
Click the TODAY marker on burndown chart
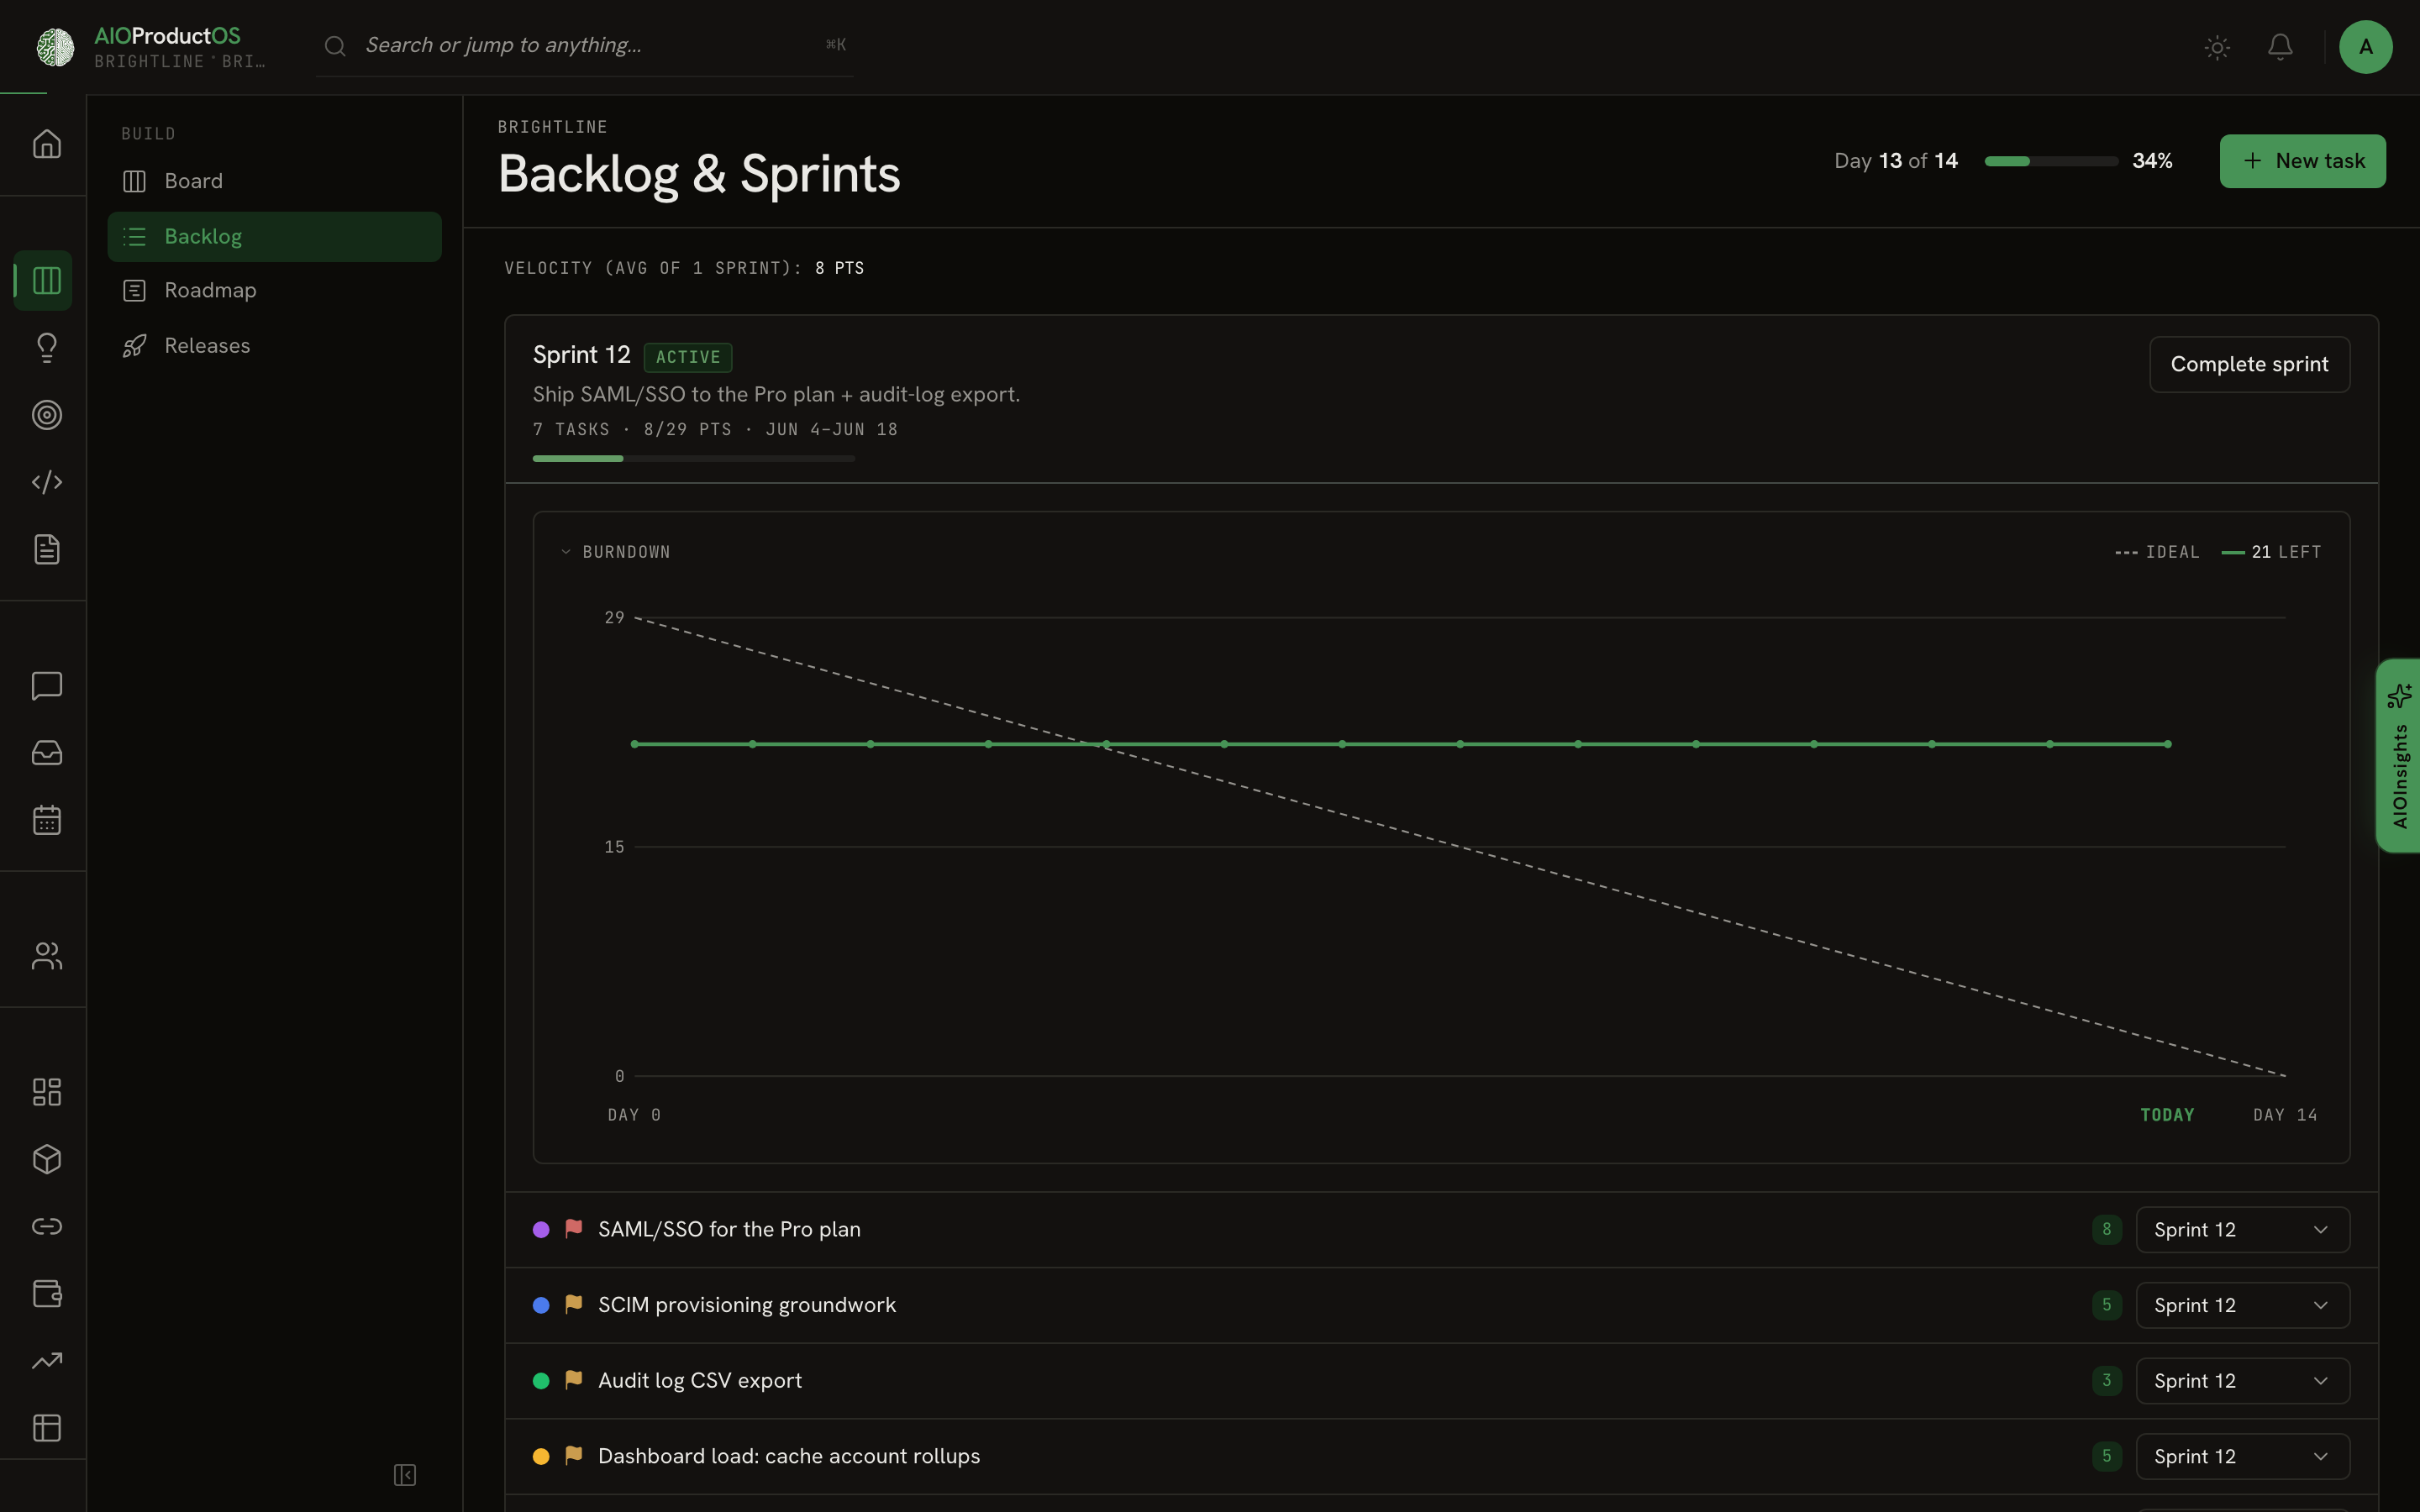click(2167, 1115)
